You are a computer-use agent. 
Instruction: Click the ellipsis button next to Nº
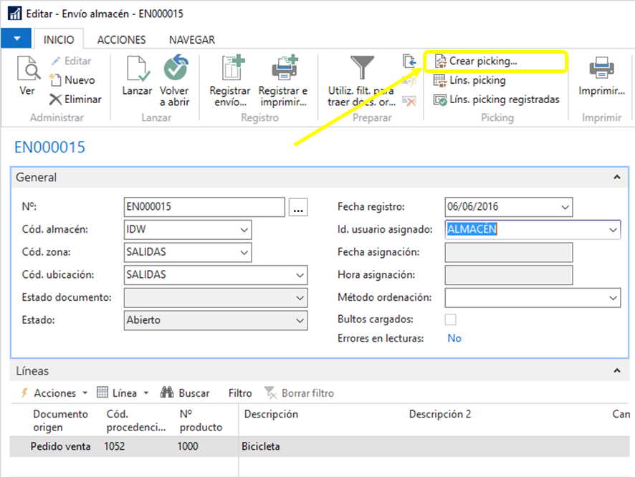tap(298, 207)
